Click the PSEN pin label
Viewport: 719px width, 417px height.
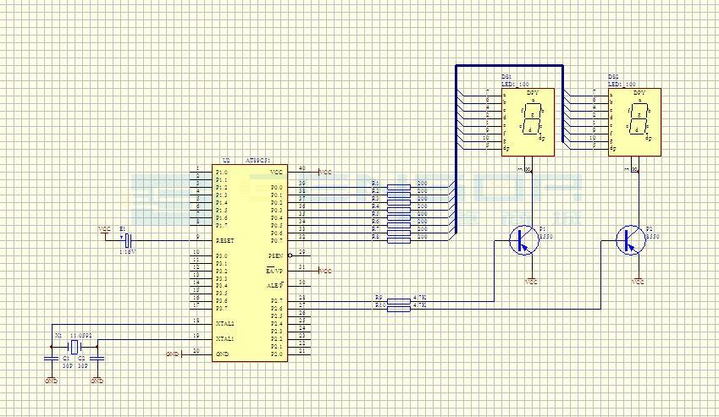pos(275,256)
